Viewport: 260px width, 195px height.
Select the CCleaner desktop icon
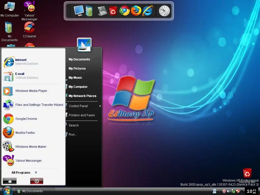coord(29,30)
